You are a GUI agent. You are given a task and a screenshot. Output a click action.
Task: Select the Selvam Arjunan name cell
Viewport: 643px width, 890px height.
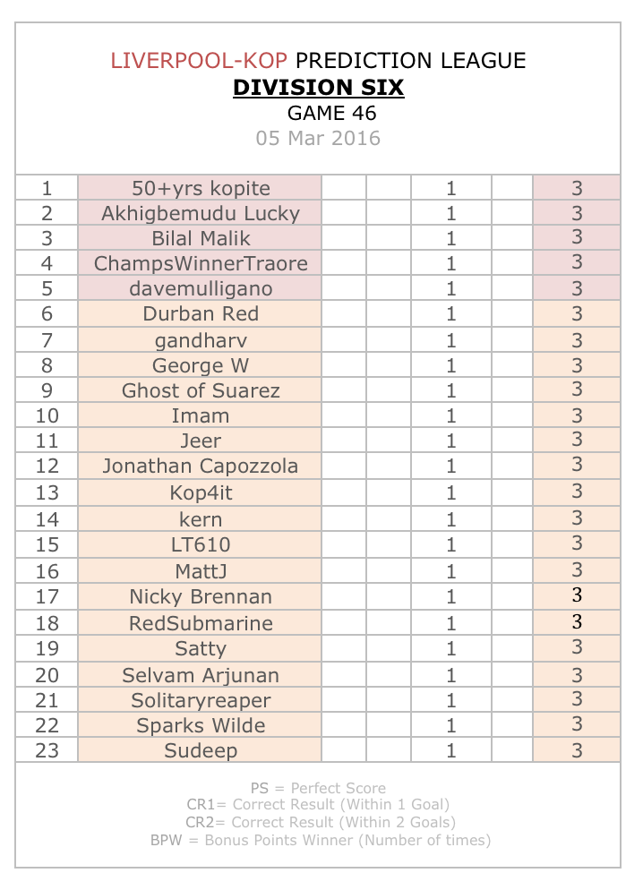tap(200, 675)
